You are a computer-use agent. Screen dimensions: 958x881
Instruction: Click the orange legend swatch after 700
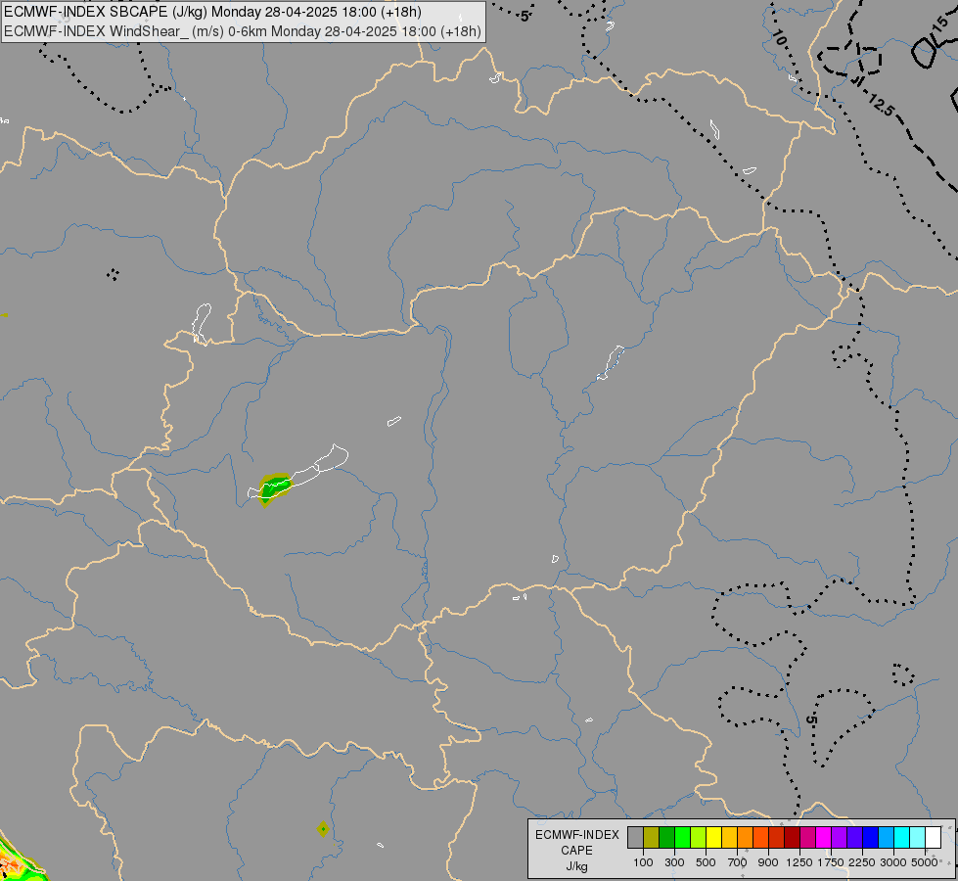pos(745,837)
